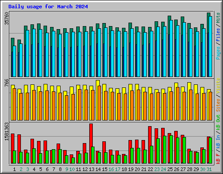Click the "Sites" legend label

click(x=218, y=105)
